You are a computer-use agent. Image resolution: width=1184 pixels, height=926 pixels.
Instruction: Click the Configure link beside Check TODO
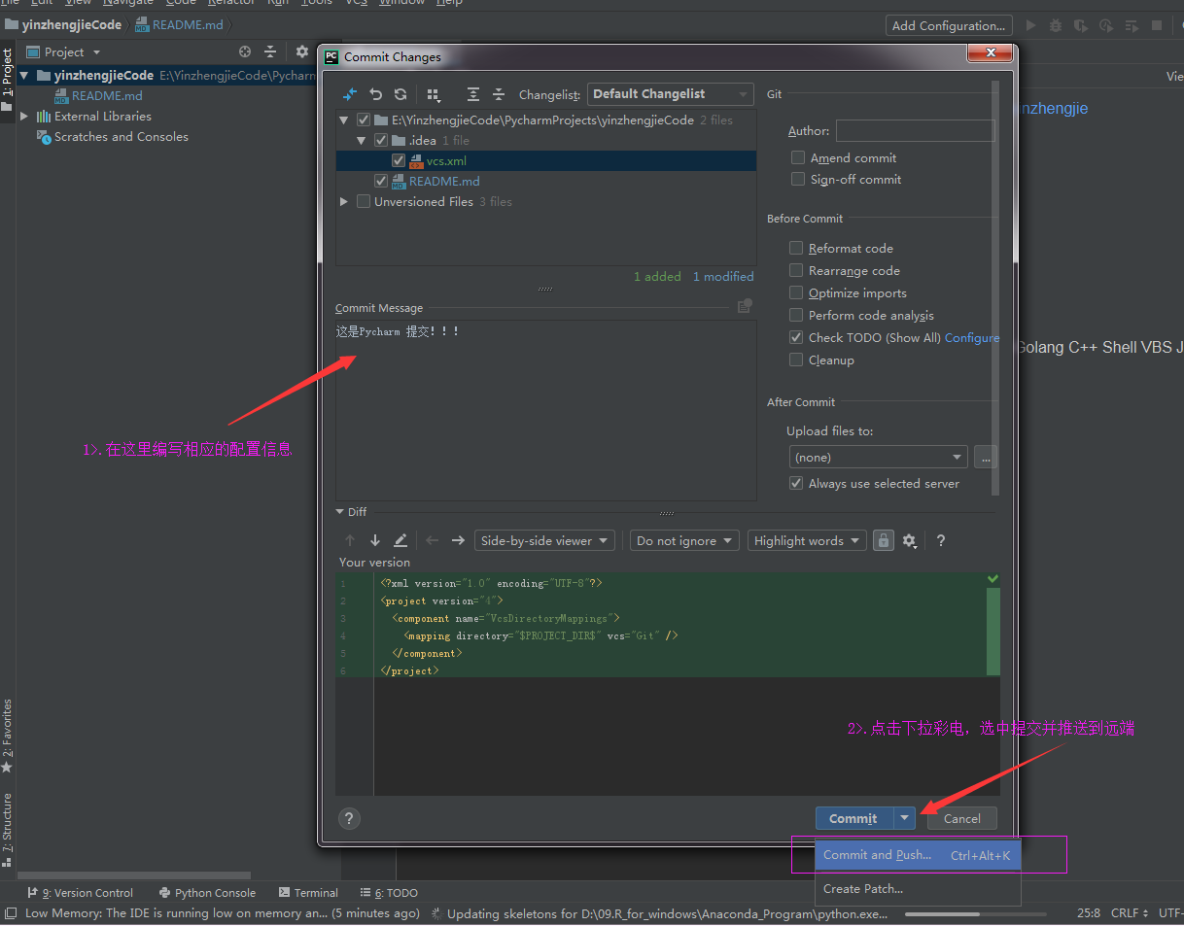(971, 337)
